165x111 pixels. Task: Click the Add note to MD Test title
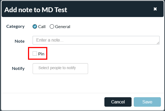tap(36, 10)
